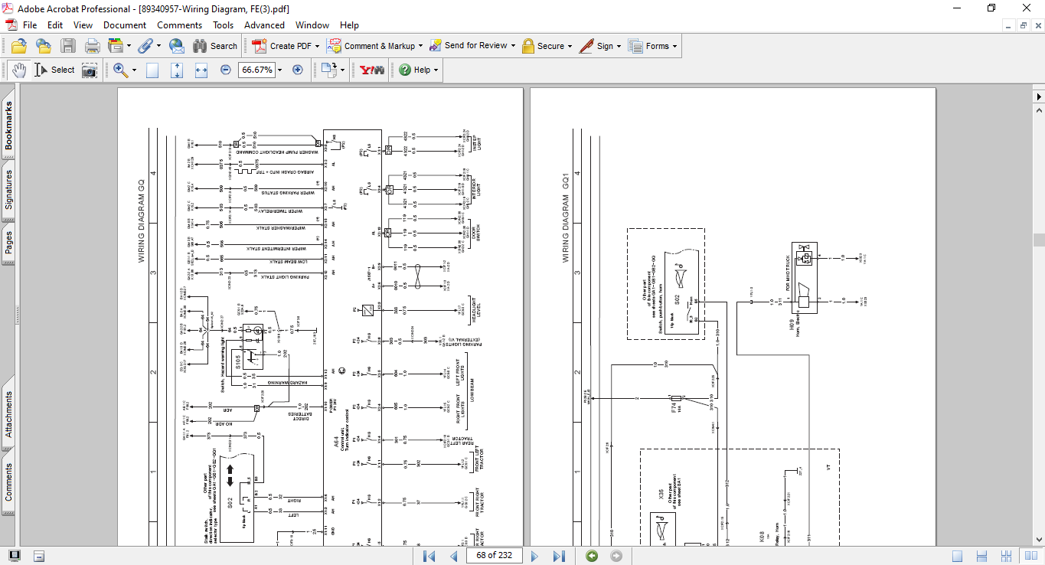
Task: Go to the last page using the navigation arrow
Action: (559, 556)
